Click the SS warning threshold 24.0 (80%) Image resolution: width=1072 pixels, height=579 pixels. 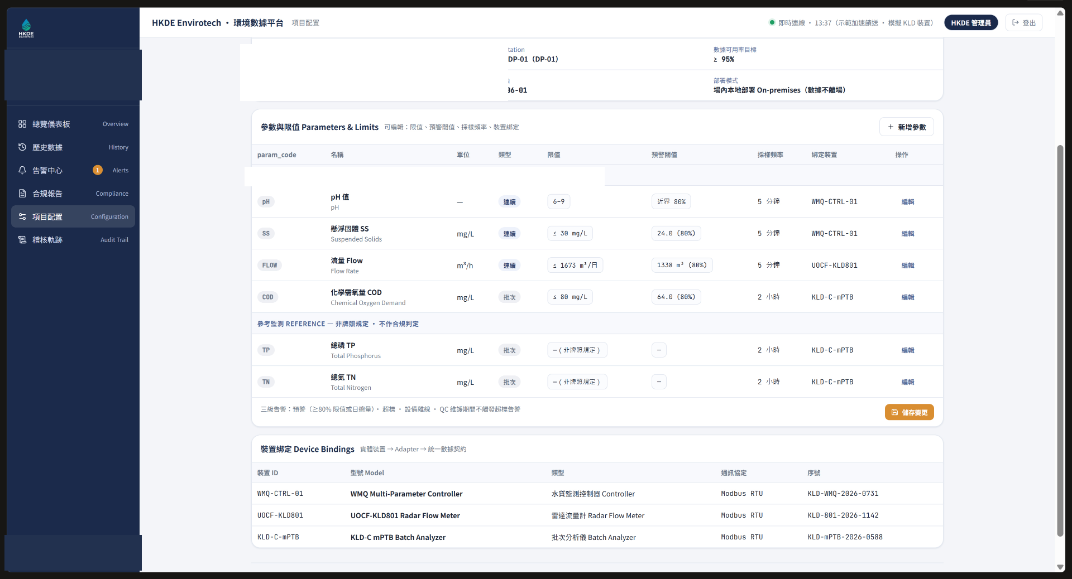[x=676, y=233]
